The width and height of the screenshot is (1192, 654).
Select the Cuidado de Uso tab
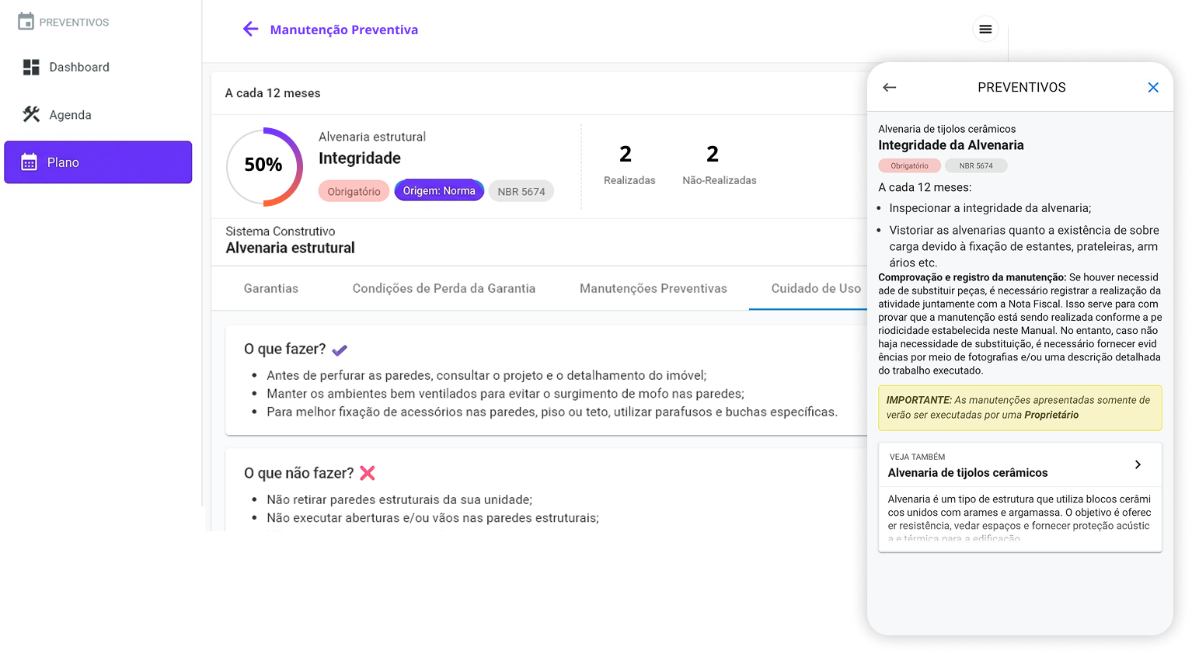tap(814, 288)
